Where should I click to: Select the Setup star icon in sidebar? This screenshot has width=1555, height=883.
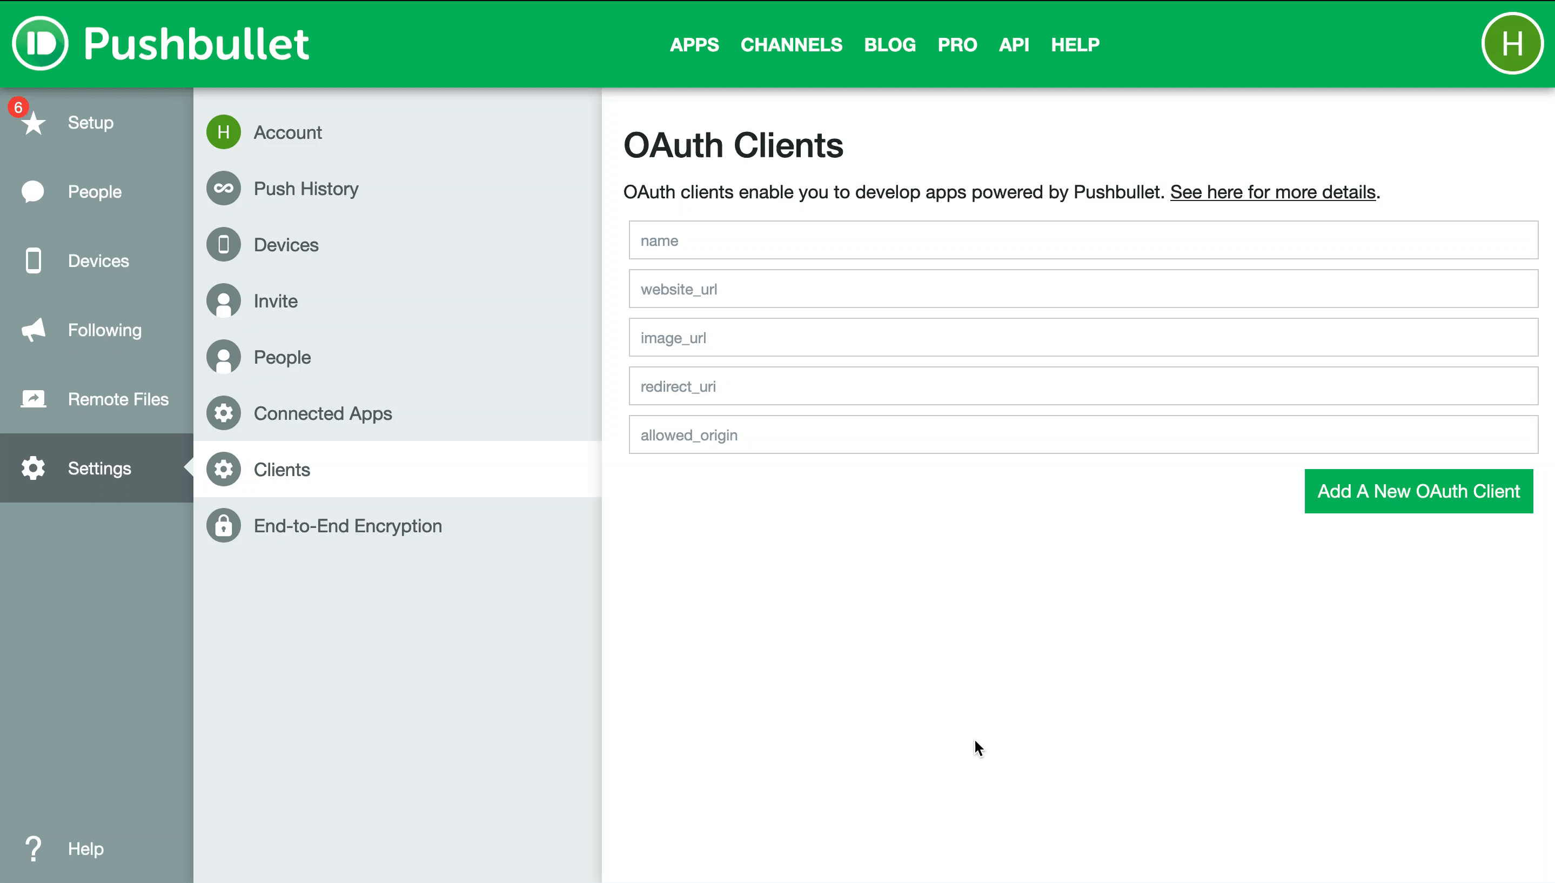(33, 123)
